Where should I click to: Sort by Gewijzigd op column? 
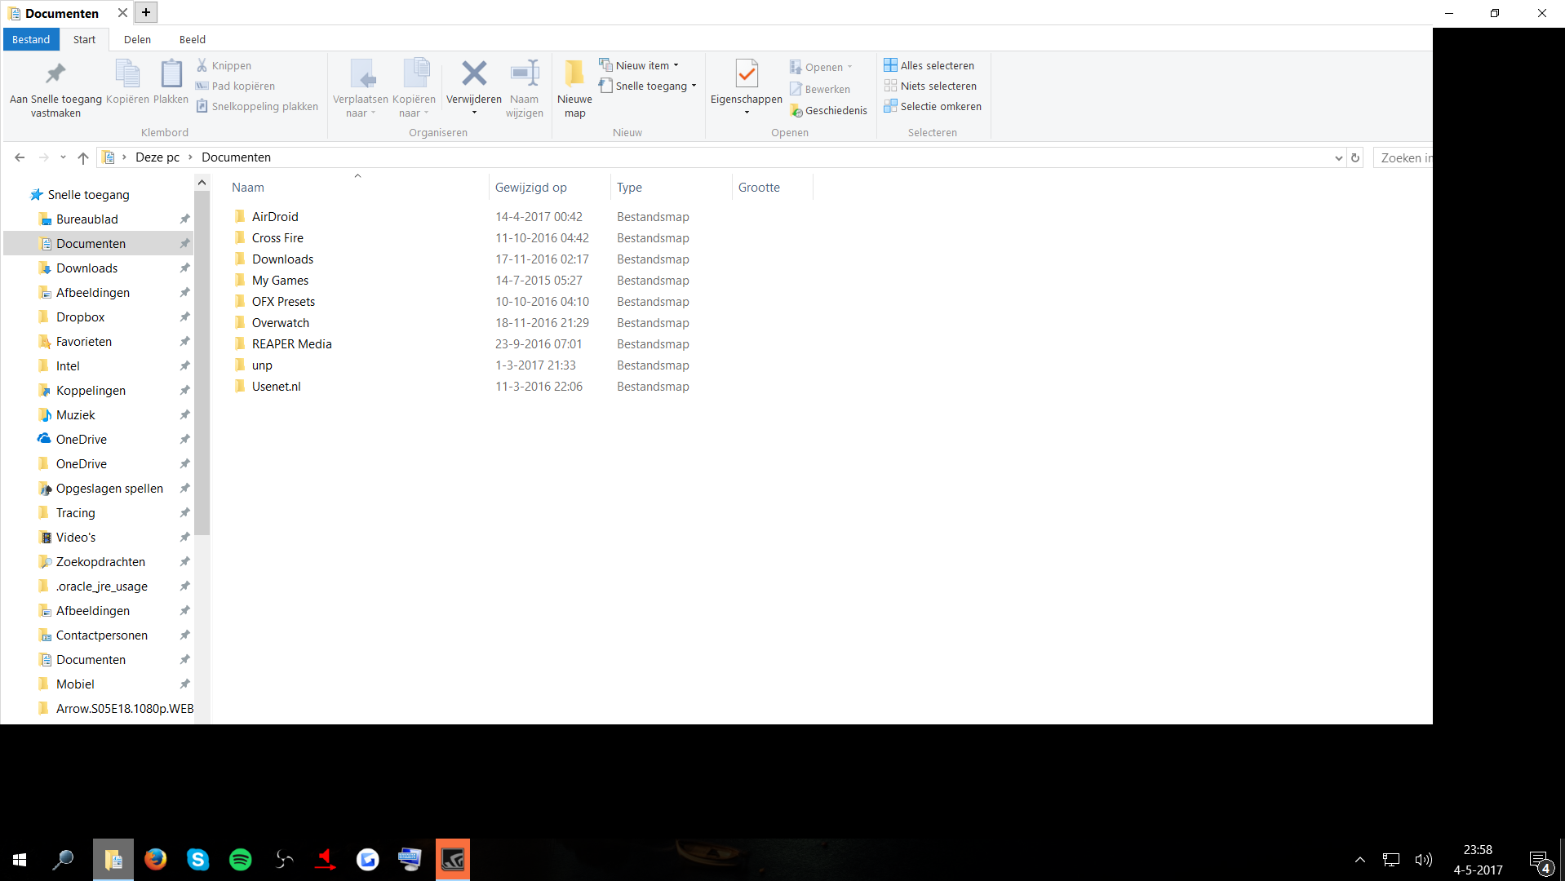click(550, 187)
